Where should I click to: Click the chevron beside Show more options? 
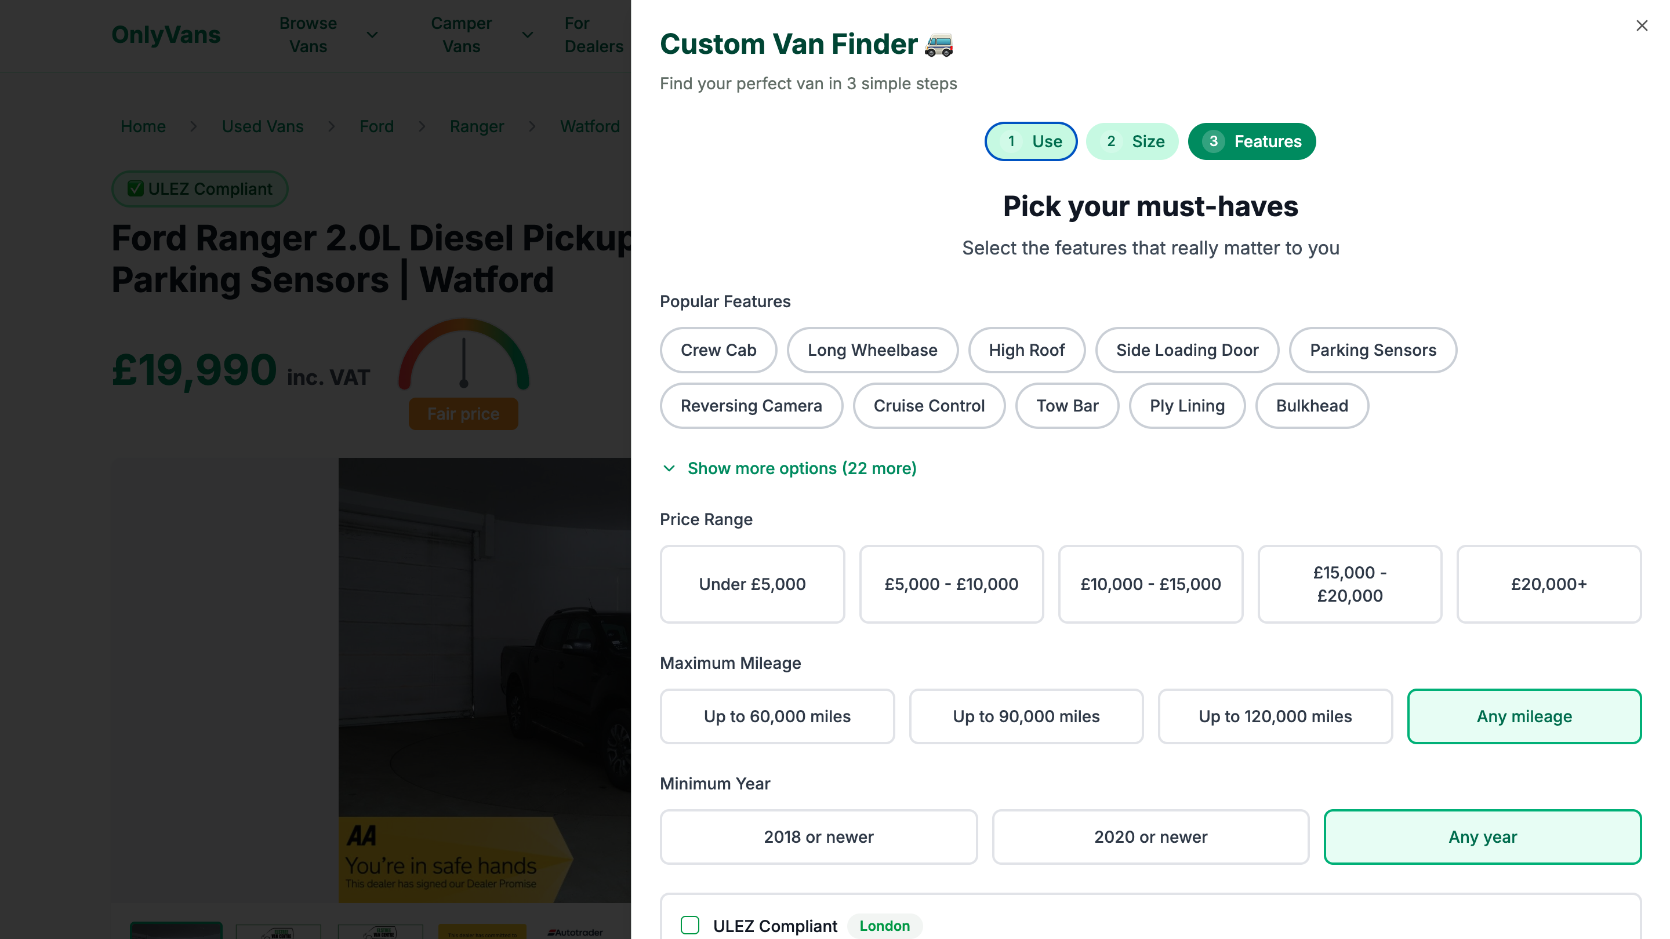point(669,468)
